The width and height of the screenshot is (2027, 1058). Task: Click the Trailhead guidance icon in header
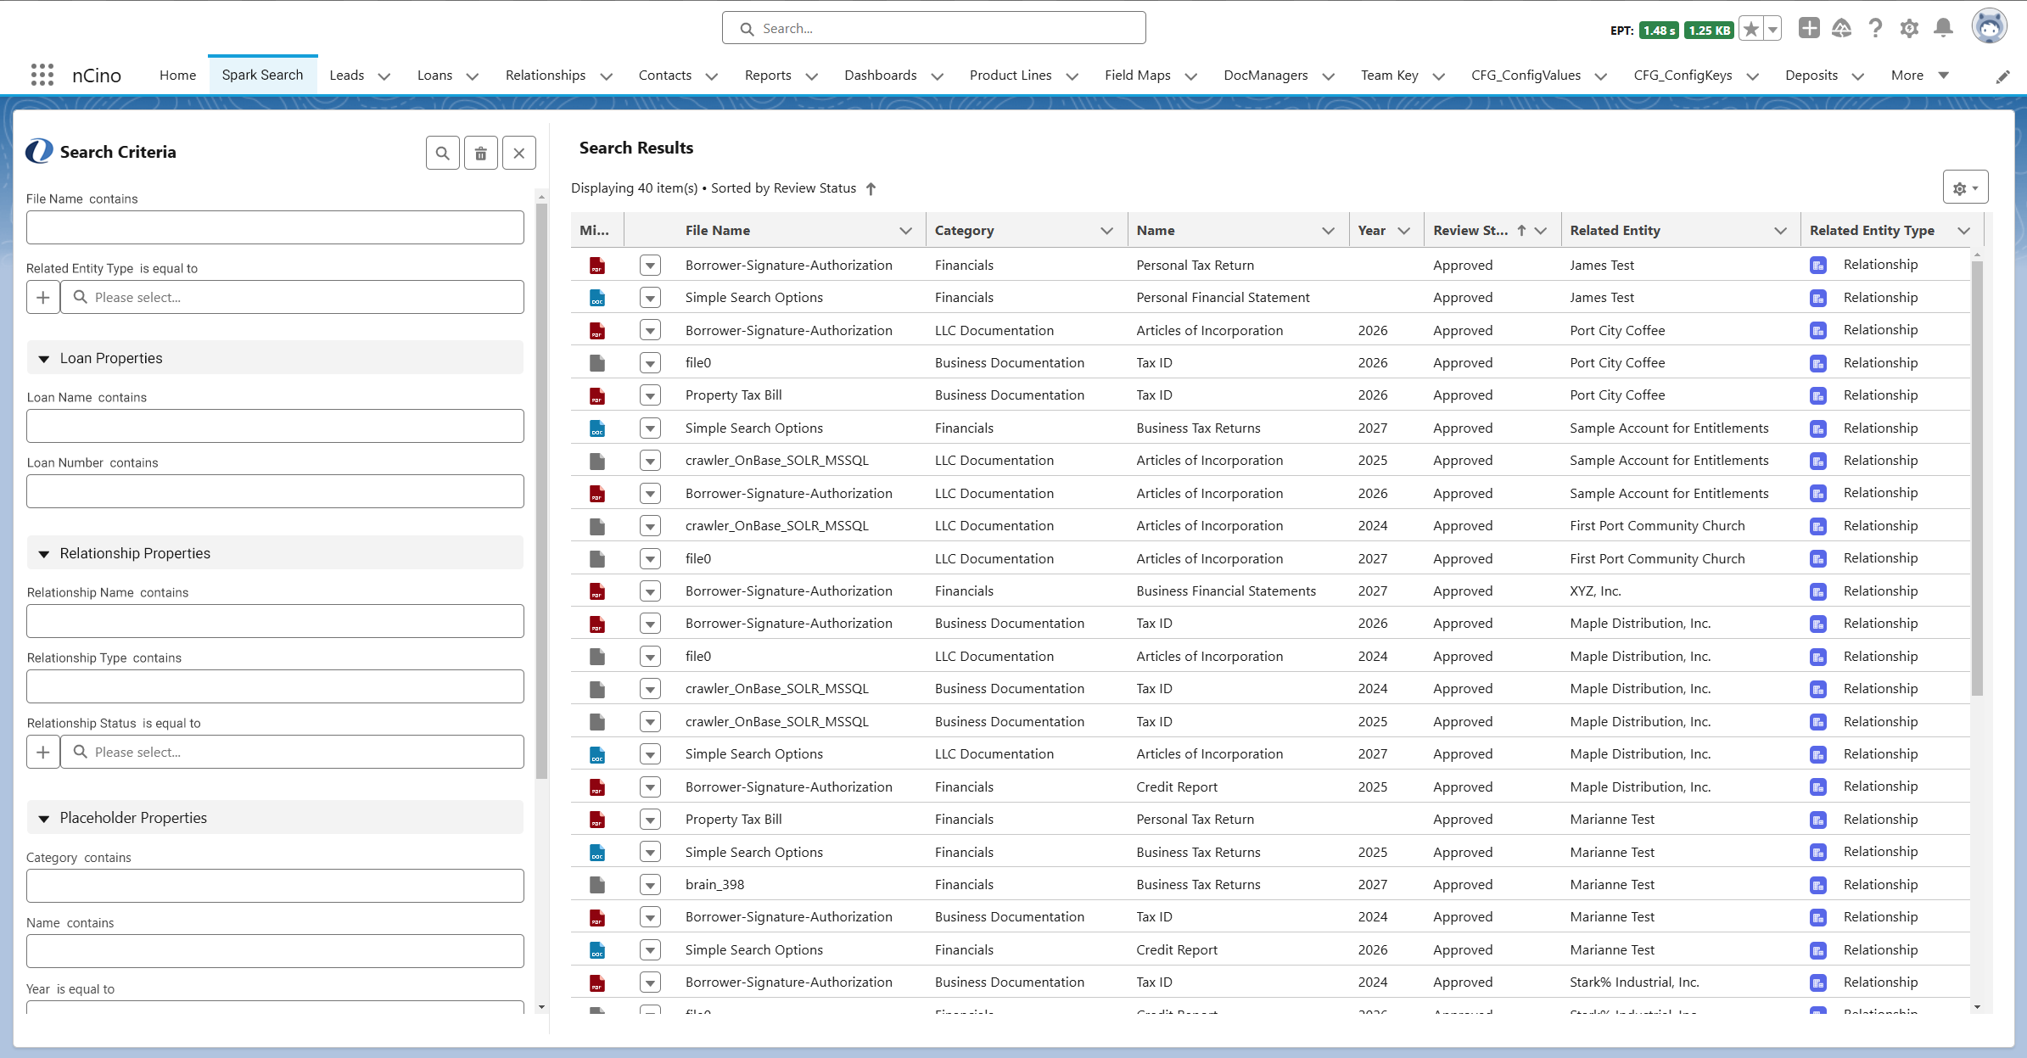pyautogui.click(x=1841, y=28)
